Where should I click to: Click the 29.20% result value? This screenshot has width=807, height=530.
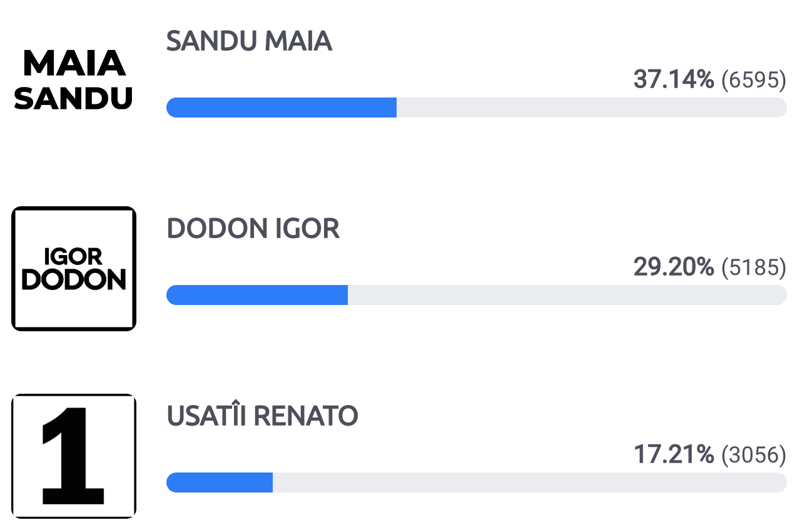click(x=673, y=267)
